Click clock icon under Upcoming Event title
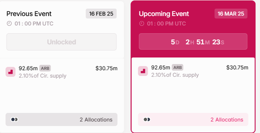This screenshot has height=133, width=260. click(x=141, y=23)
